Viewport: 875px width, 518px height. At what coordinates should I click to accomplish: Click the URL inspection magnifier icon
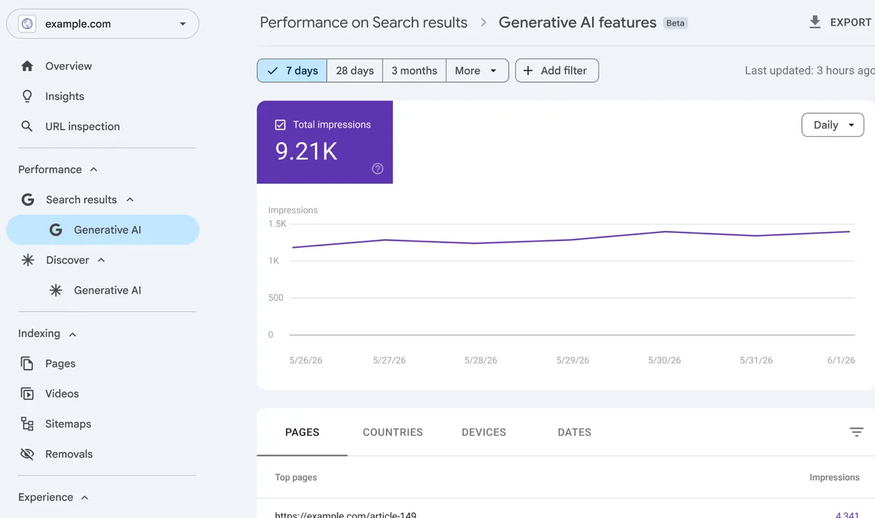click(x=27, y=126)
